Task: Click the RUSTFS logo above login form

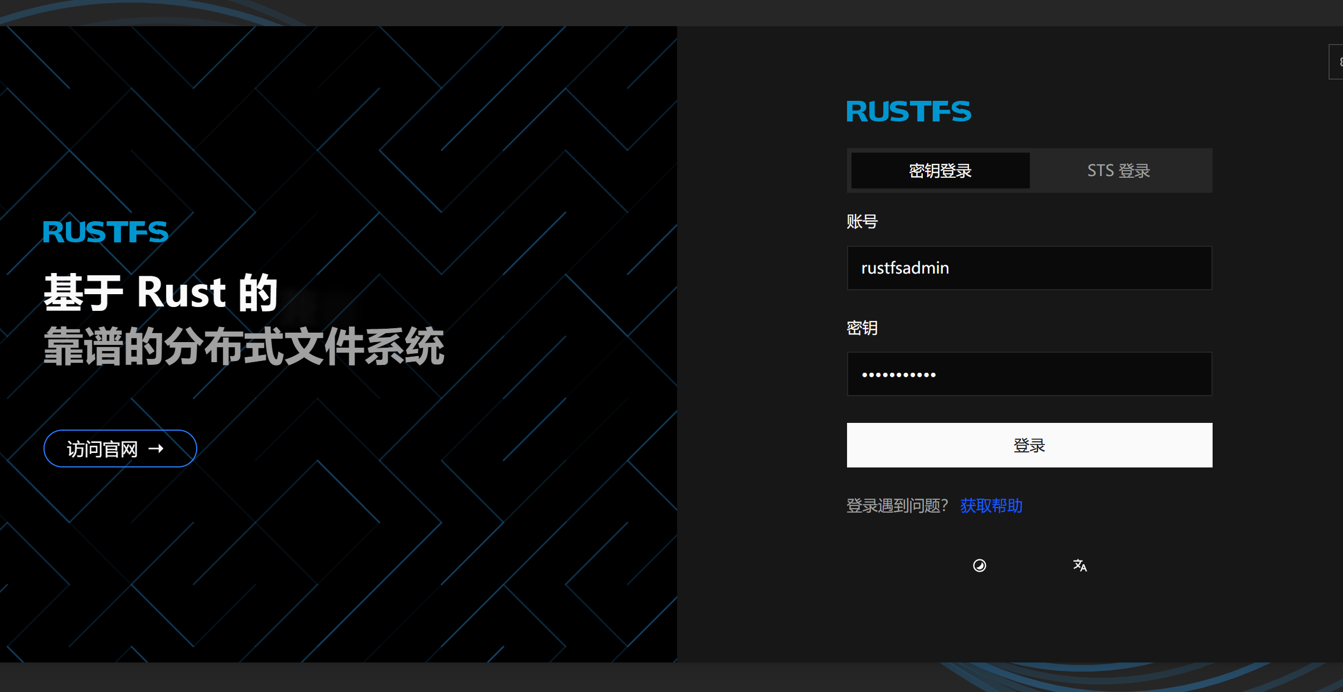Action: pyautogui.click(x=908, y=111)
